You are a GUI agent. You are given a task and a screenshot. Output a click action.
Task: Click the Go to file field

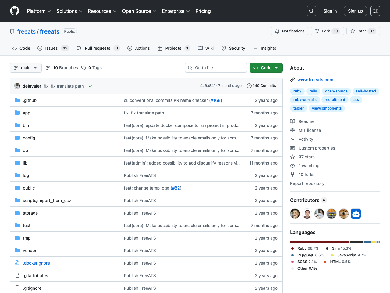[x=216, y=68]
